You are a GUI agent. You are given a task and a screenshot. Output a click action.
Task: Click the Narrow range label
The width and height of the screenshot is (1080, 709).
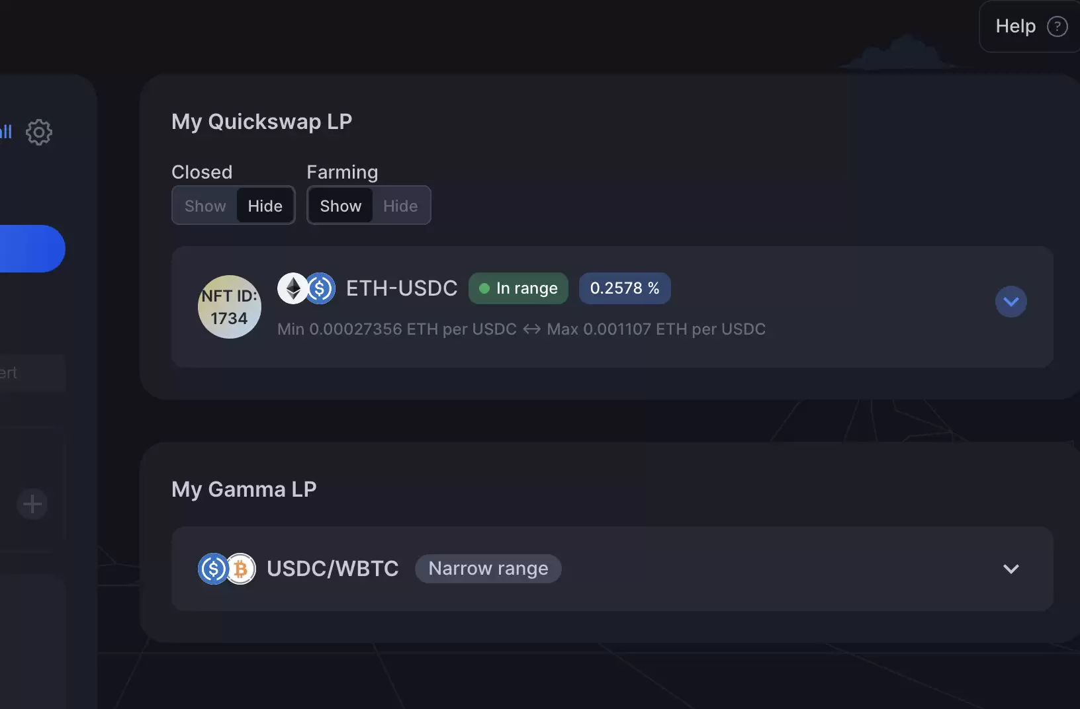(488, 569)
